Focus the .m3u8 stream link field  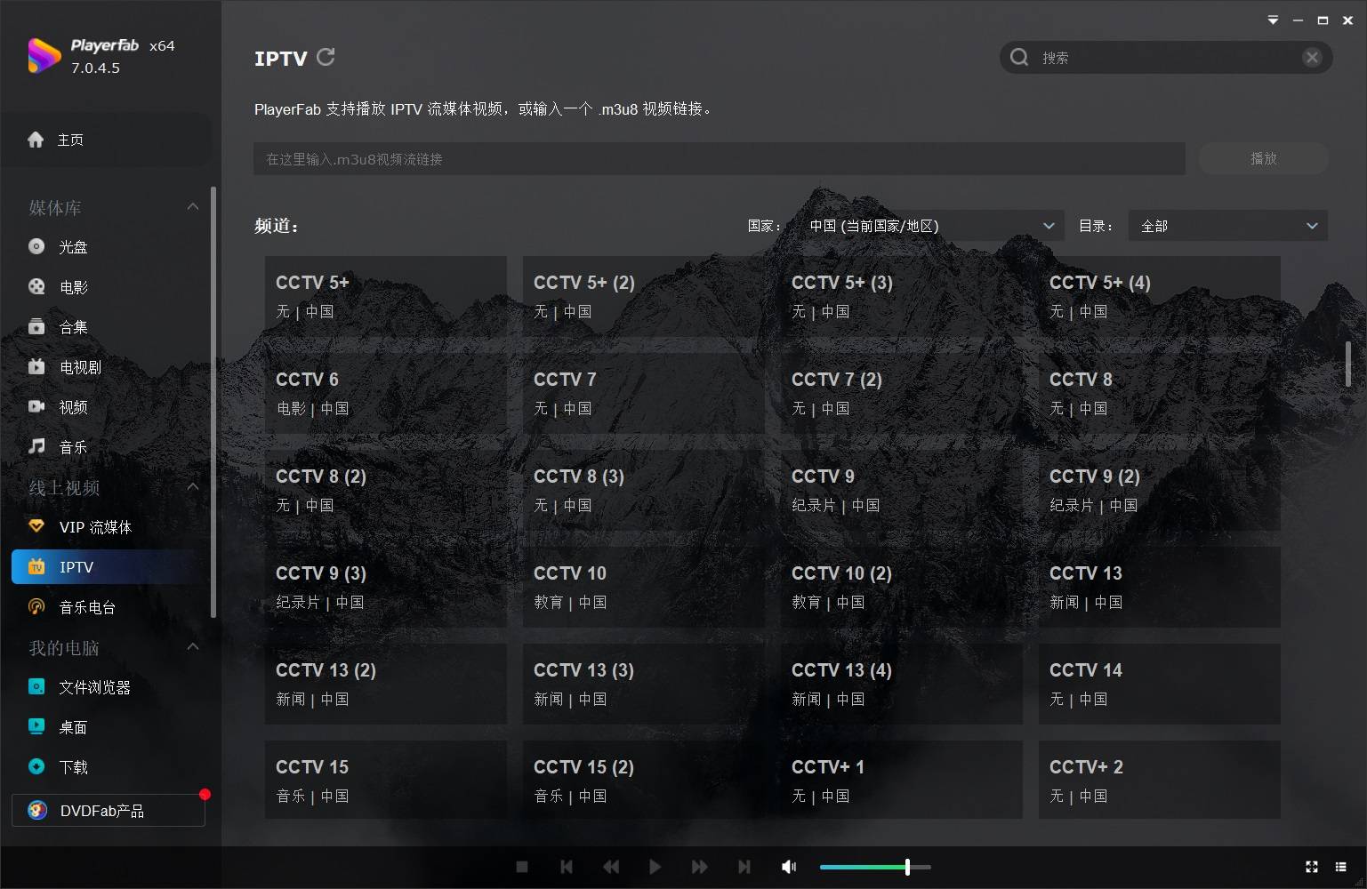click(720, 159)
